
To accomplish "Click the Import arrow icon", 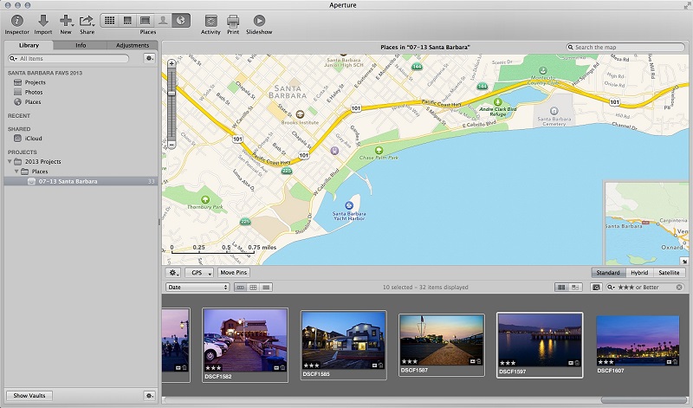I will coord(42,21).
